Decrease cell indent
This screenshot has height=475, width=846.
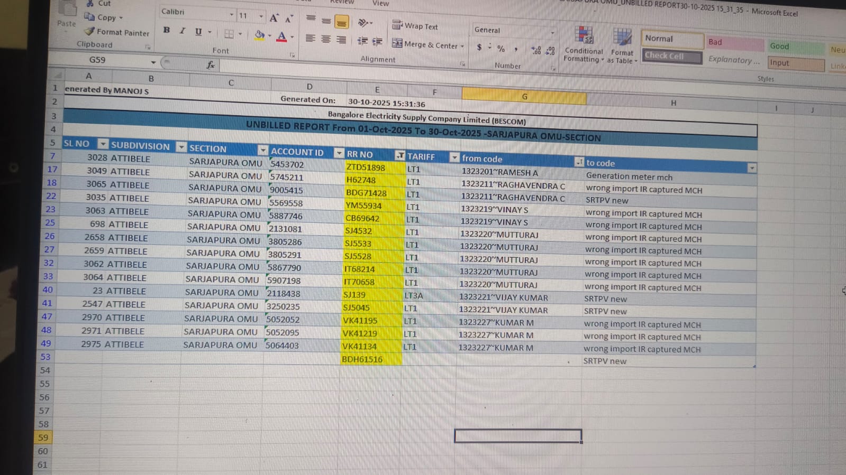[x=362, y=41]
